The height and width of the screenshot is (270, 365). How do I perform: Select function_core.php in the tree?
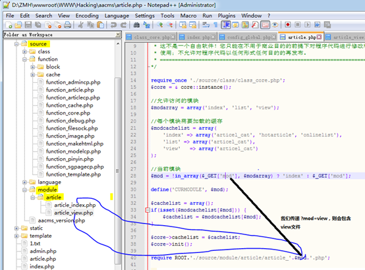point(68,113)
